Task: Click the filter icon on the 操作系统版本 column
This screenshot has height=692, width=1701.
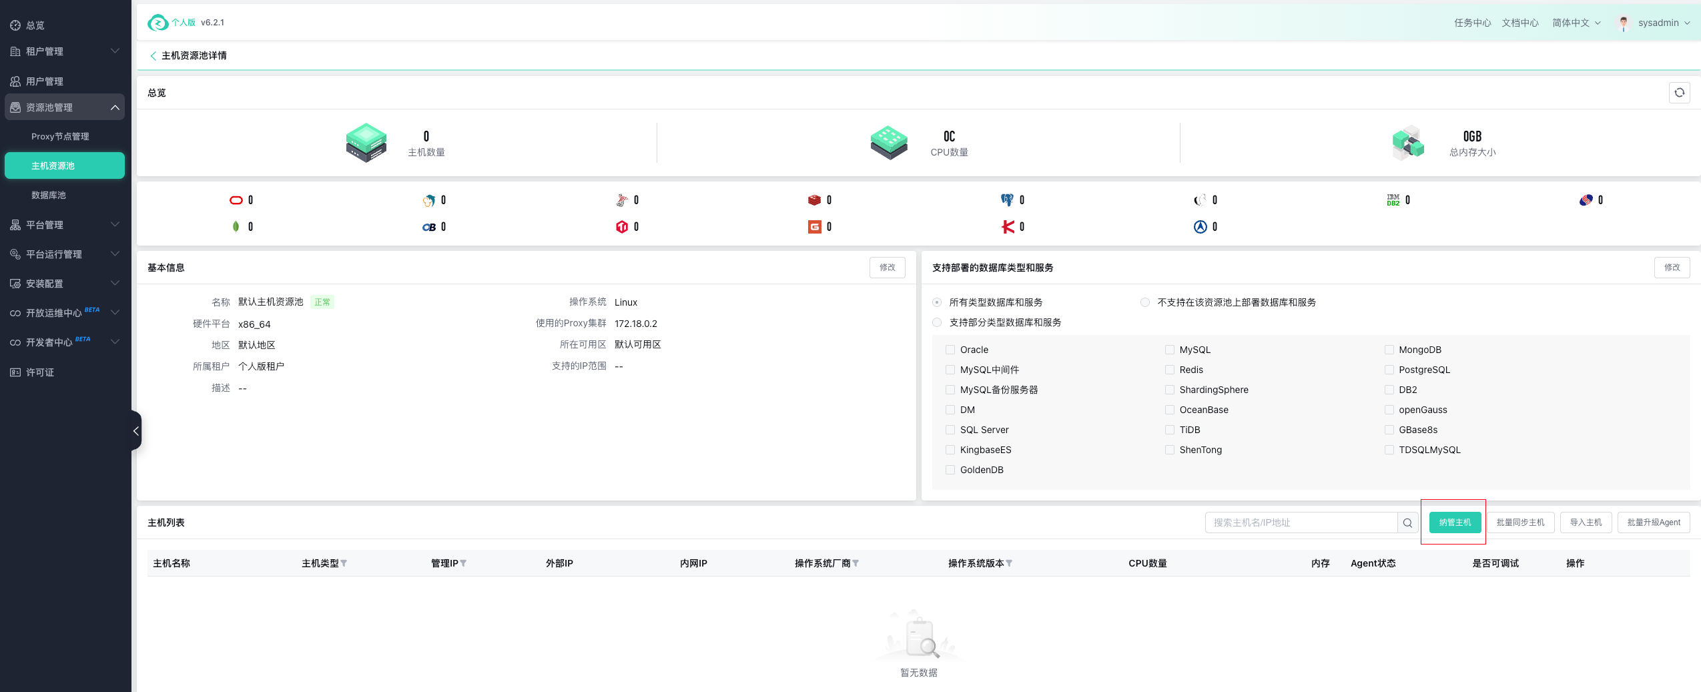Action: pos(1009,564)
